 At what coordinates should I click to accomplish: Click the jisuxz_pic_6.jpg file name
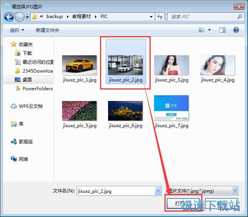(126, 126)
